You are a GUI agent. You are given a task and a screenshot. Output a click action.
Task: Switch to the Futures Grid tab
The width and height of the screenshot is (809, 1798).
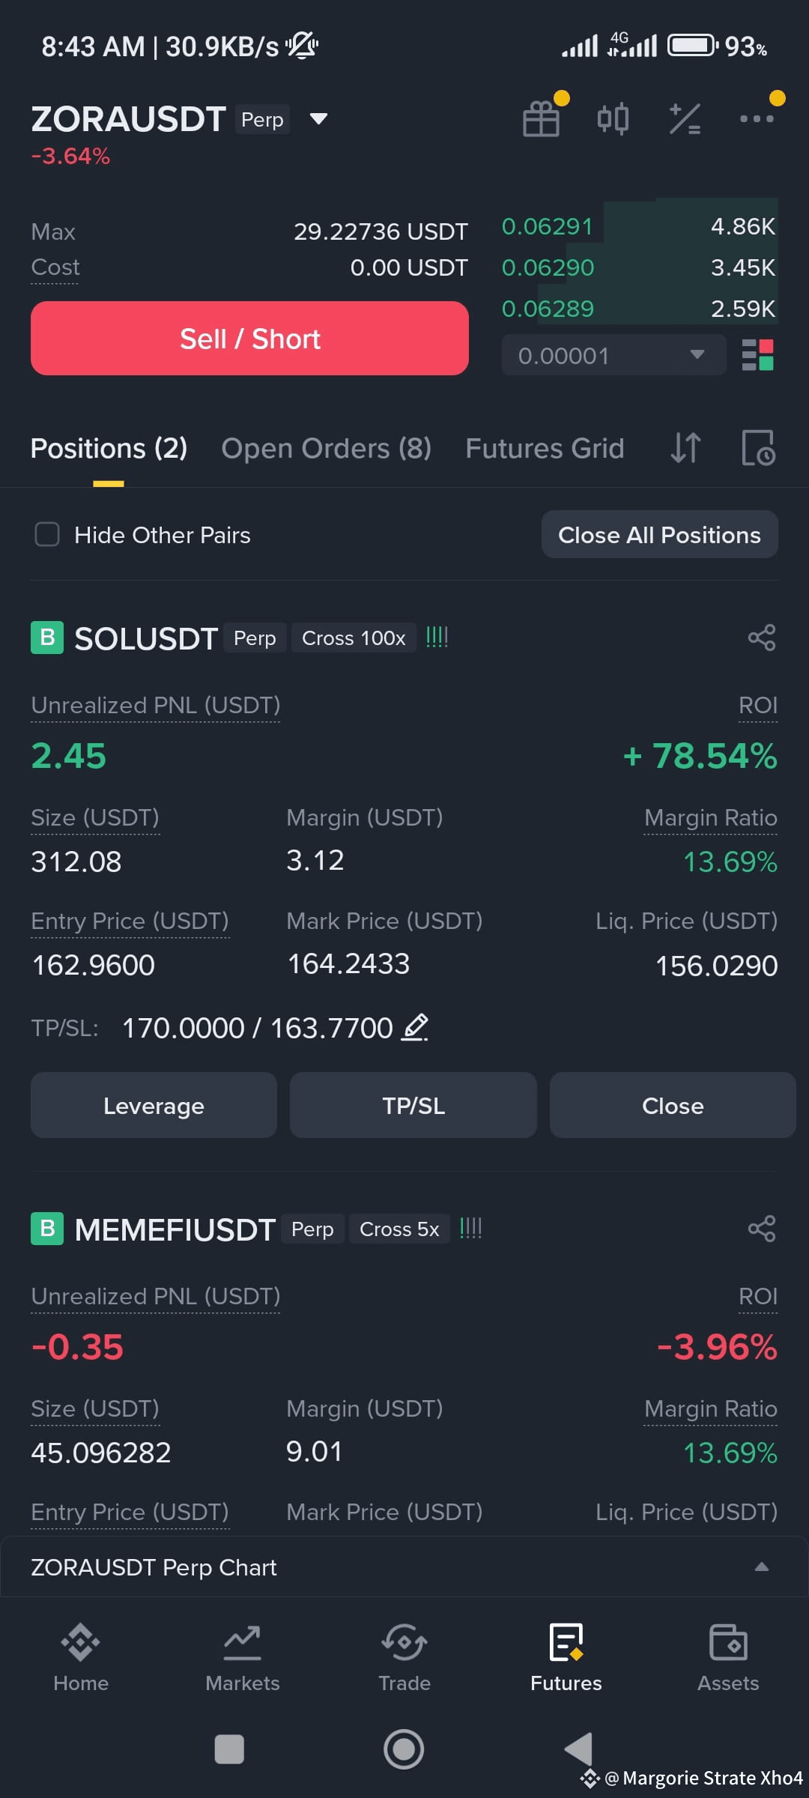tap(545, 448)
